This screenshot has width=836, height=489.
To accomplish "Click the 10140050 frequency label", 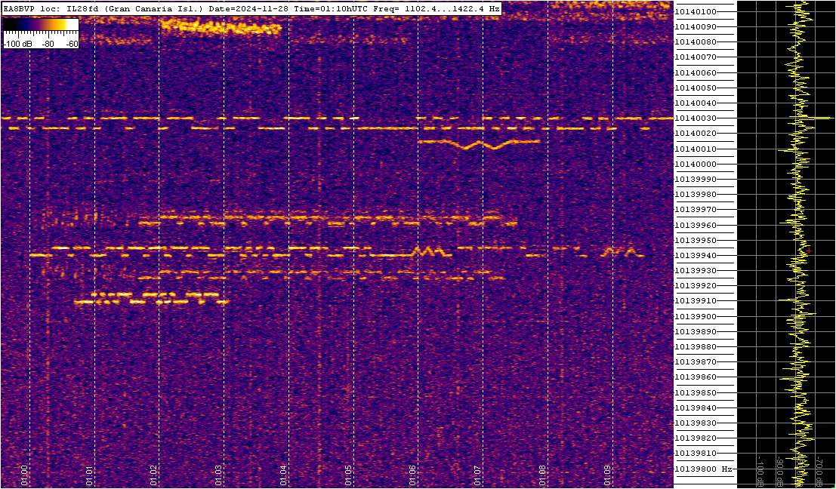I will tap(696, 88).
